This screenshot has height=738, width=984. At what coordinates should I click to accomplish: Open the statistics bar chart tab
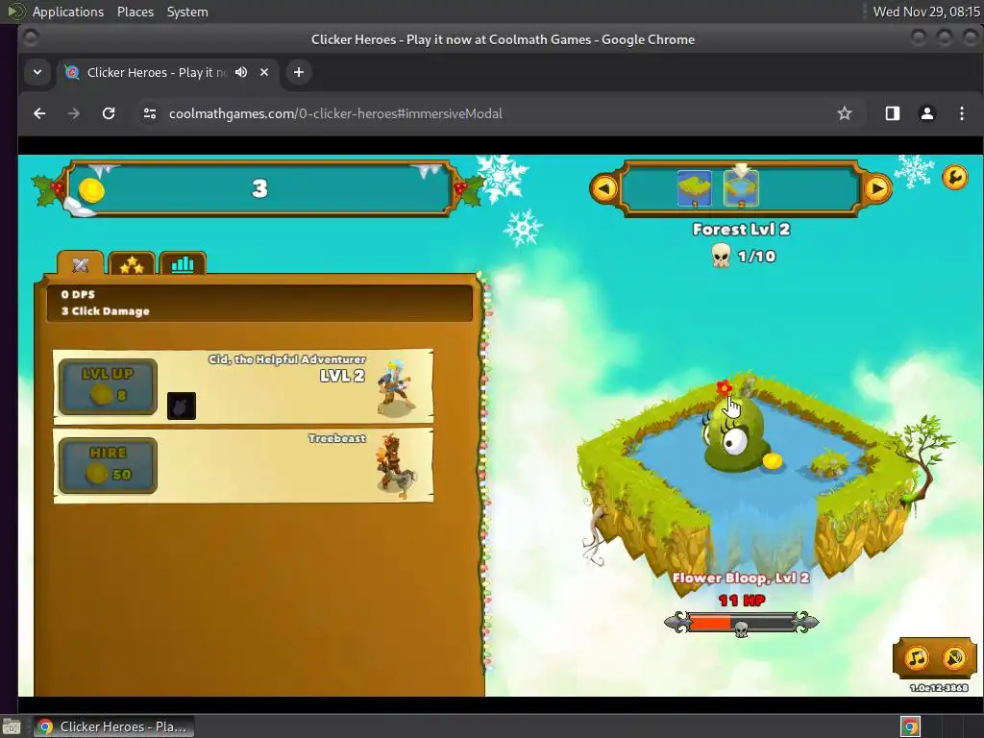[183, 264]
